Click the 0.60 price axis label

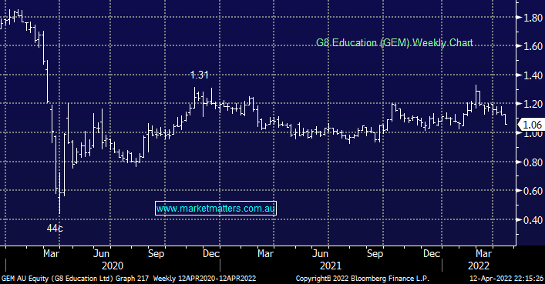pyautogui.click(x=533, y=191)
